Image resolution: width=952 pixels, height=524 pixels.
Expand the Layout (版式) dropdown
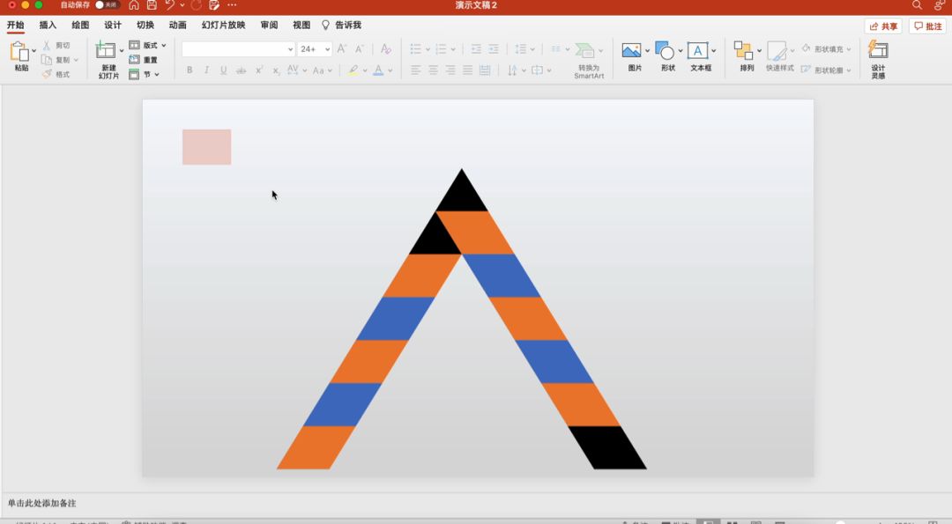pyautogui.click(x=164, y=46)
